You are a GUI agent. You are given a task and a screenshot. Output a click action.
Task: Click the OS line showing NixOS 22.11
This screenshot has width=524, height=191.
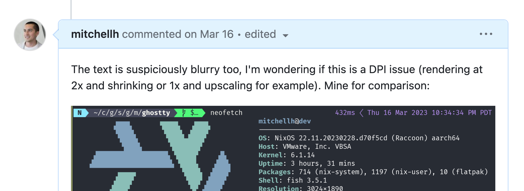click(x=359, y=138)
